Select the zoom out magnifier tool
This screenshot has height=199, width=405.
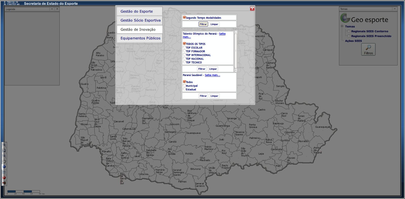[x=4, y=156]
